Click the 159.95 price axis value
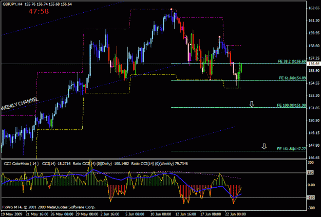The image size is (321, 217). point(314,33)
